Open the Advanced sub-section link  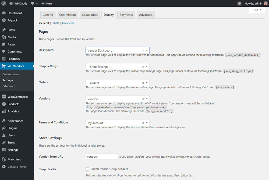click(x=68, y=23)
